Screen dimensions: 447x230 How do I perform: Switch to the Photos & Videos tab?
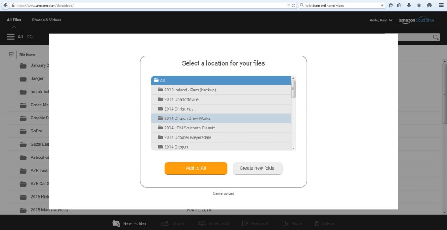pyautogui.click(x=46, y=20)
